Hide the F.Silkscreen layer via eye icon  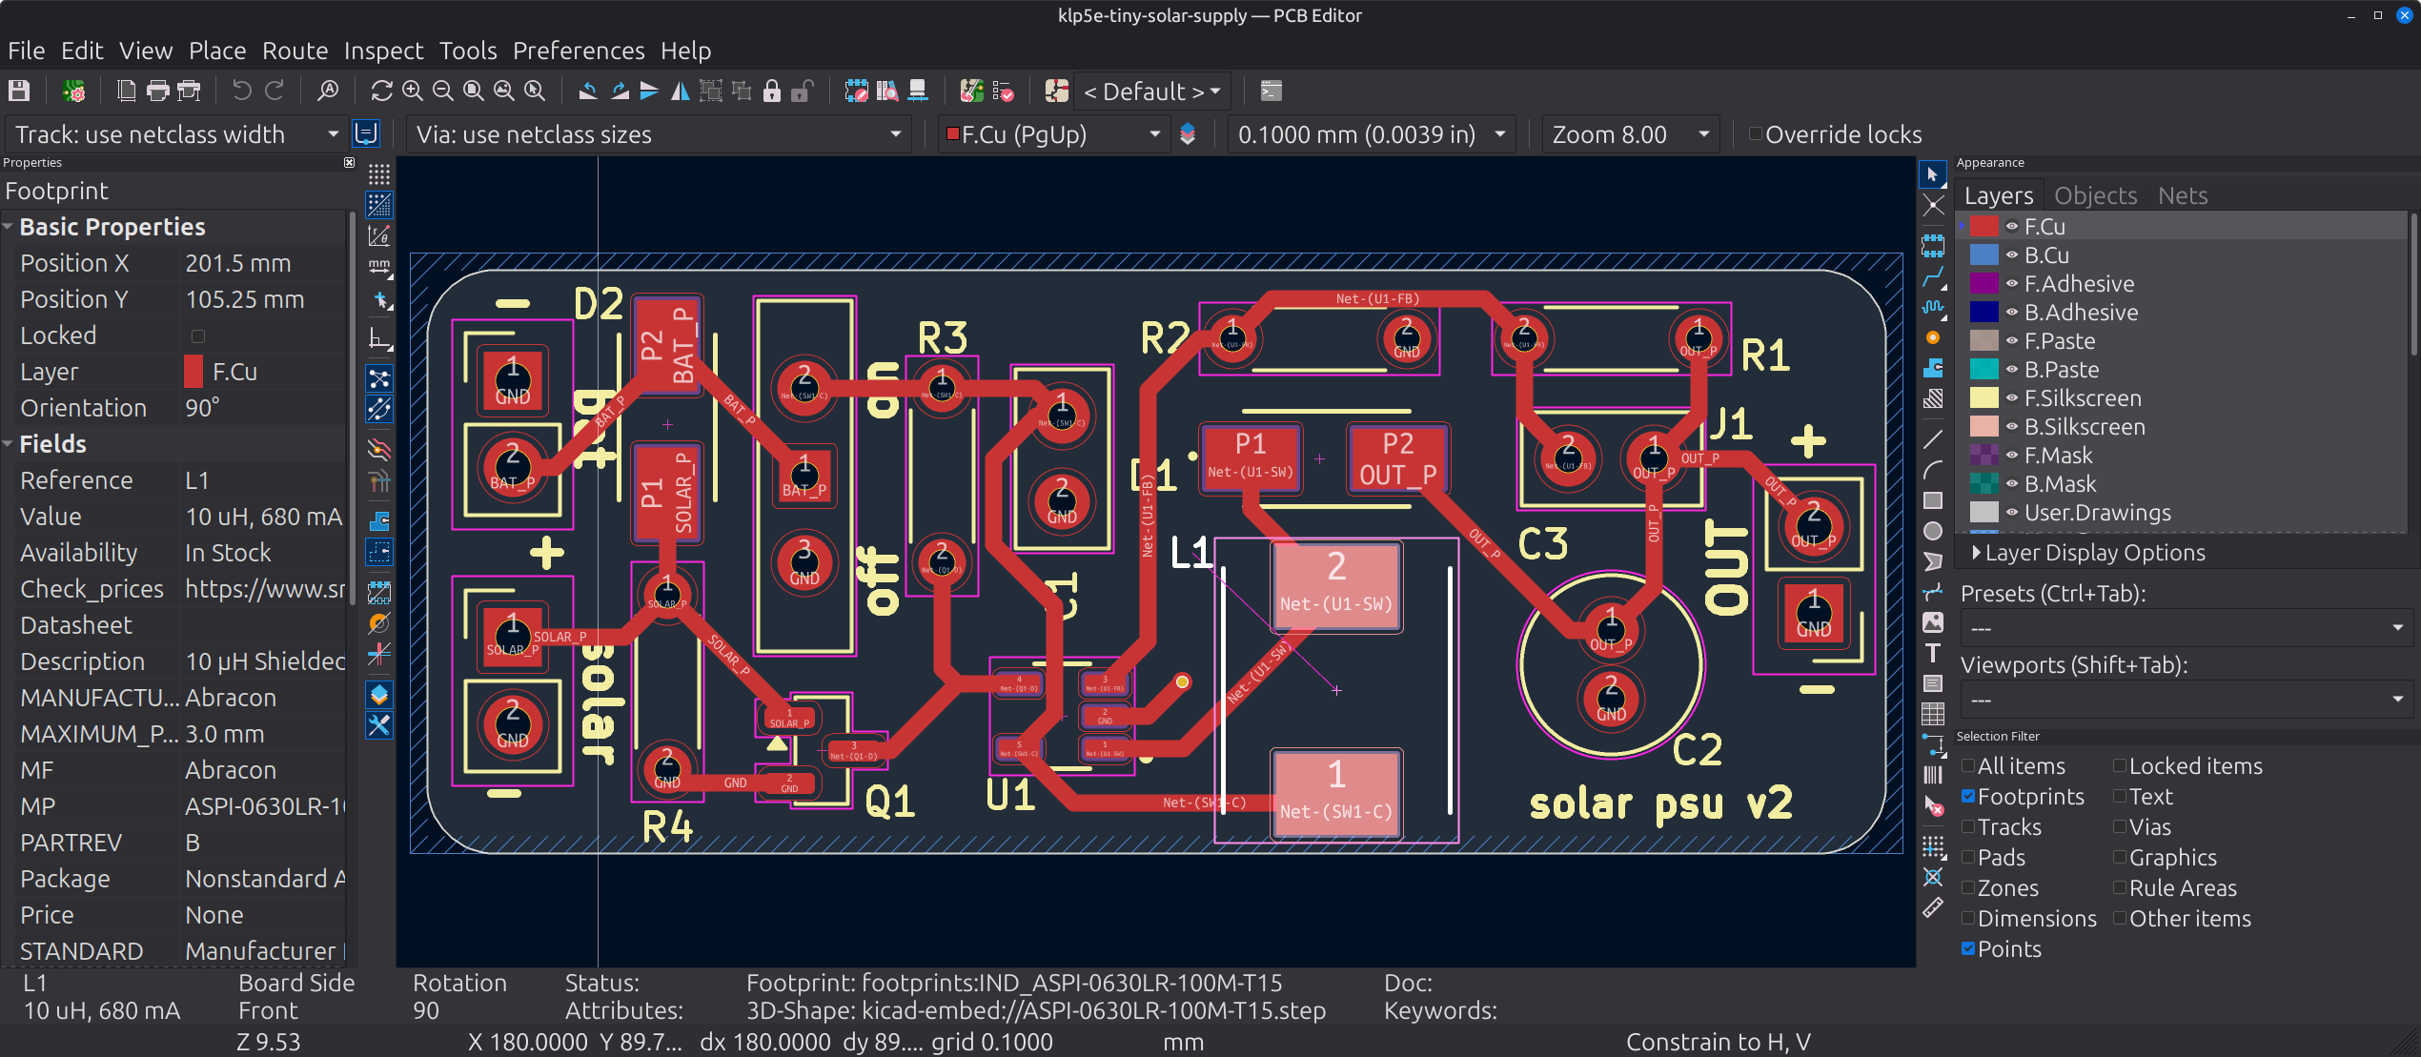(x=2011, y=397)
